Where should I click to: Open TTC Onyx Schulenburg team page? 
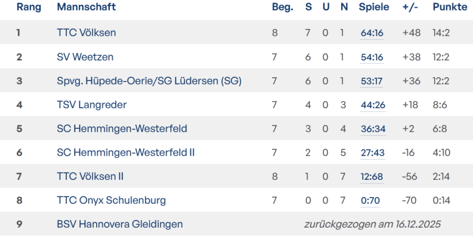coord(111,200)
